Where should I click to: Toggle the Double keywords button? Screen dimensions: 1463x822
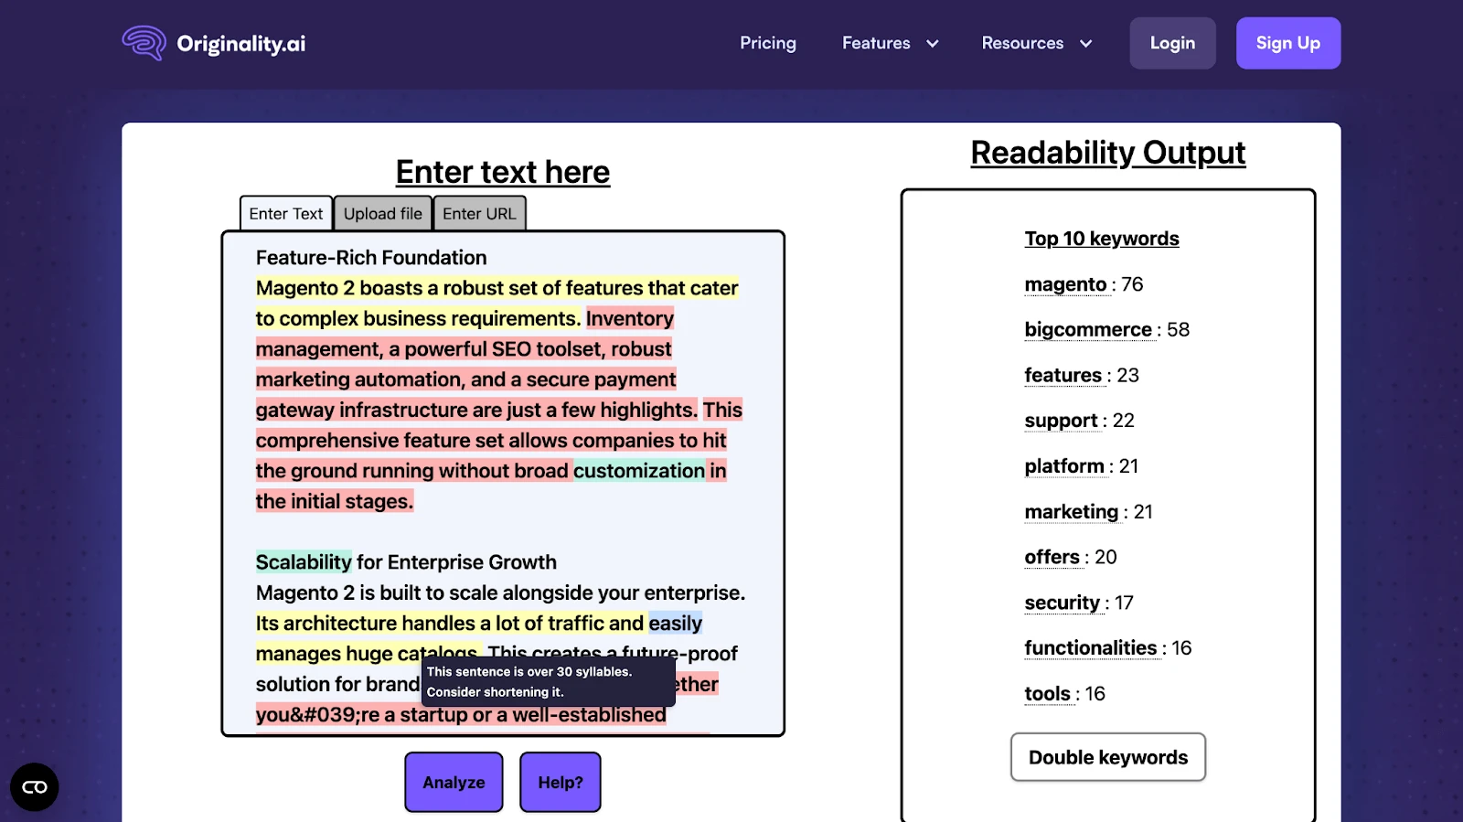(x=1107, y=758)
